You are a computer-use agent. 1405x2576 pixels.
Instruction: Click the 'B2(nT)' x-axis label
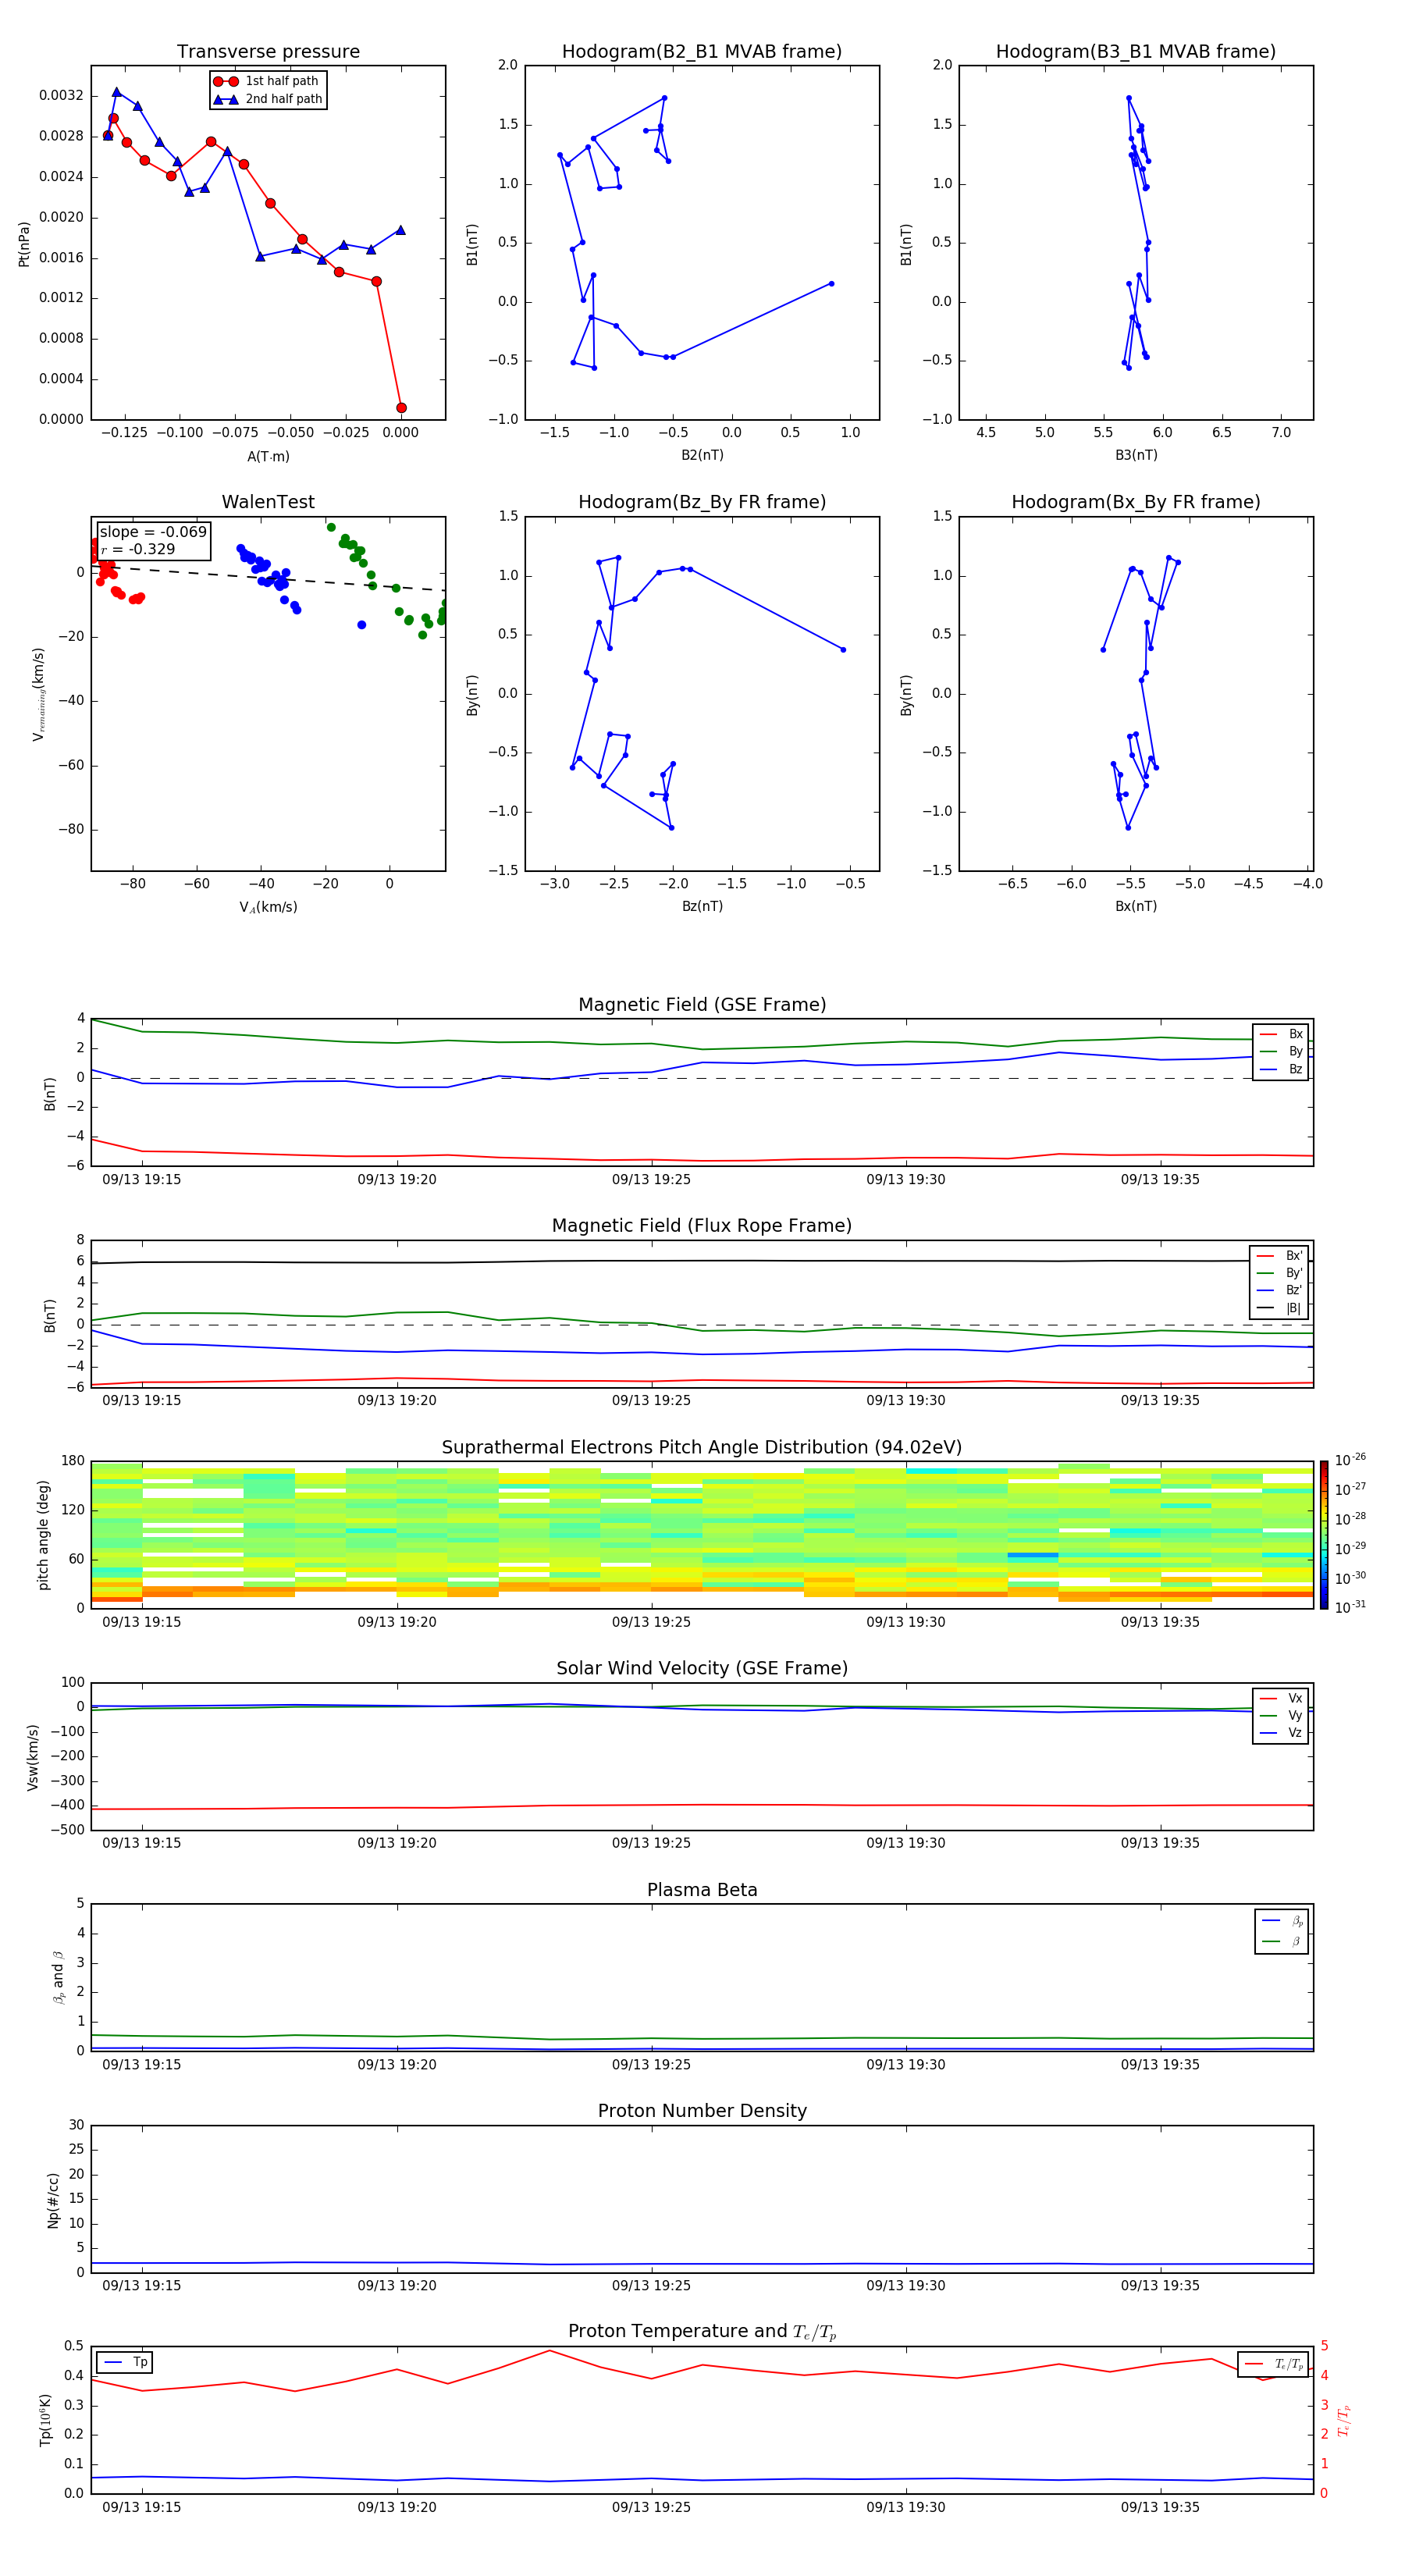[x=702, y=455]
